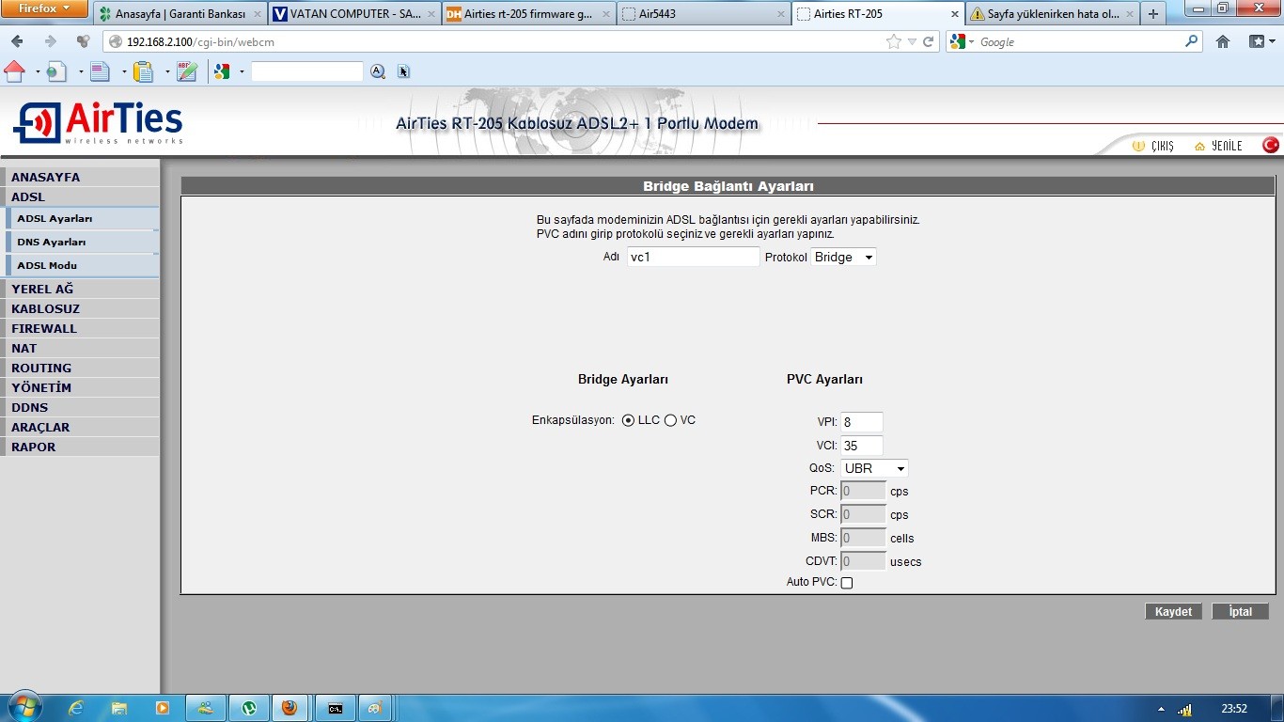This screenshot has width=1284, height=722.
Task: Open Windows Live Messenger taskbar item
Action: 206,708
